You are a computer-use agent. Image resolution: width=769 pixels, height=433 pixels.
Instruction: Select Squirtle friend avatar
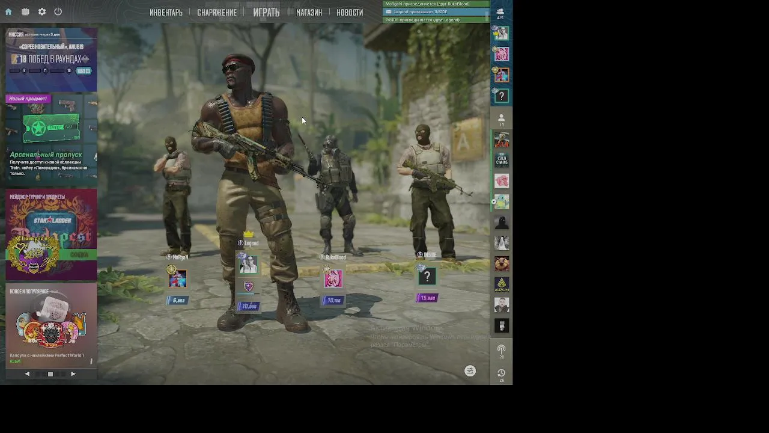click(502, 202)
